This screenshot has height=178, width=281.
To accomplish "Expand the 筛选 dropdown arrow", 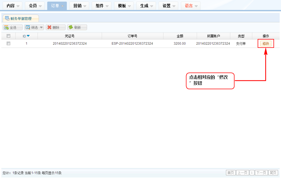I will (41, 27).
